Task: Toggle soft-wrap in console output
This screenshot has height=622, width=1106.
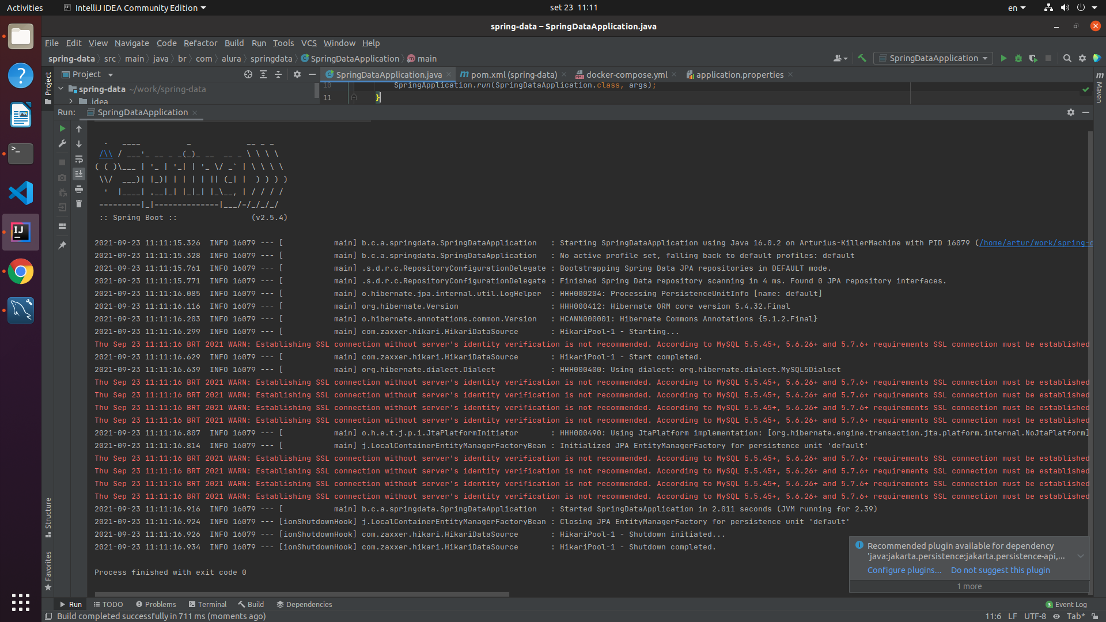Action: click(x=79, y=159)
